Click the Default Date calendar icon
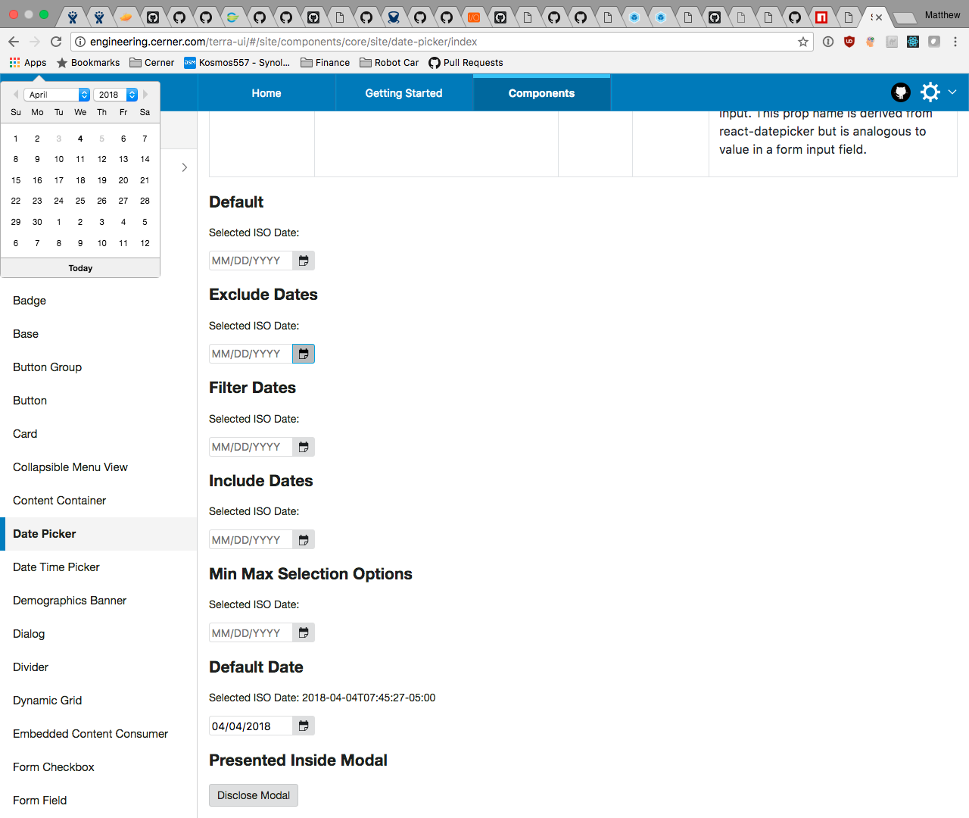 [303, 725]
